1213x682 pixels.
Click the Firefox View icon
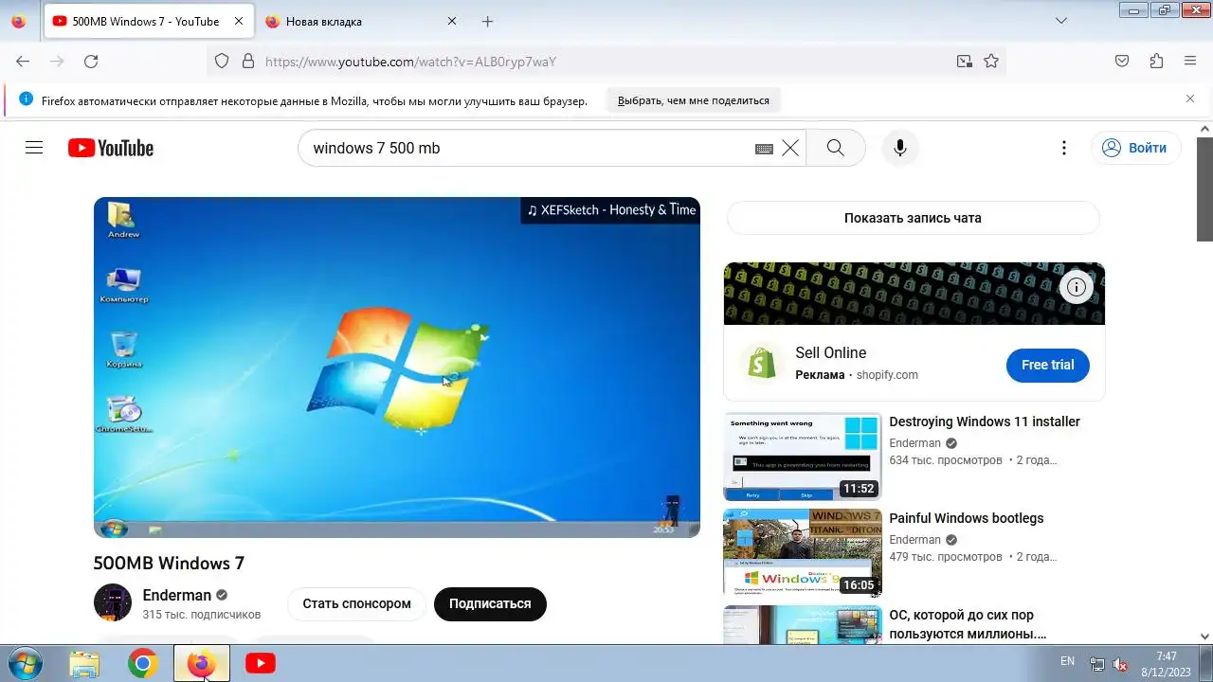tap(18, 21)
